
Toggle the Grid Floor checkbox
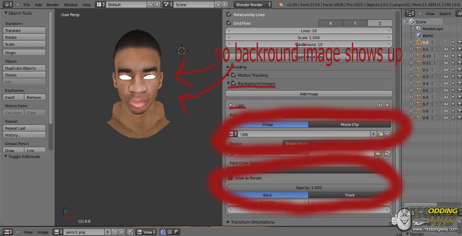[x=229, y=23]
